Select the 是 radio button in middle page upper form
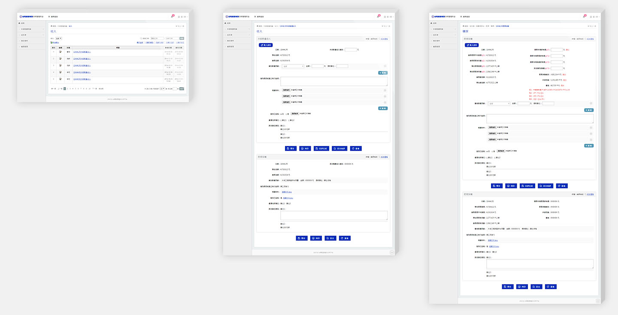 pyautogui.click(x=281, y=114)
